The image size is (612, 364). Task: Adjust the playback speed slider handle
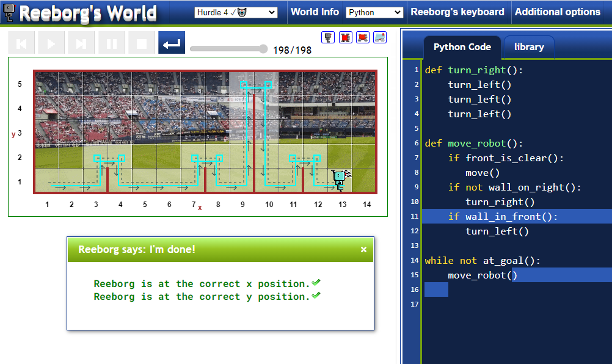tap(263, 49)
